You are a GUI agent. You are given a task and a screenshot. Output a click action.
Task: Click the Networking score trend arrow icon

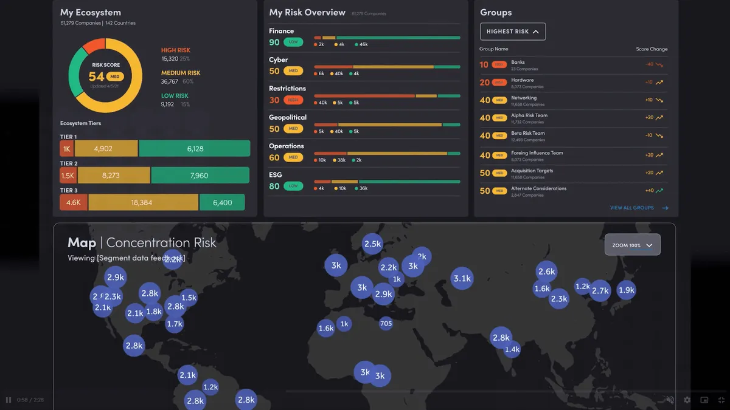coord(660,100)
